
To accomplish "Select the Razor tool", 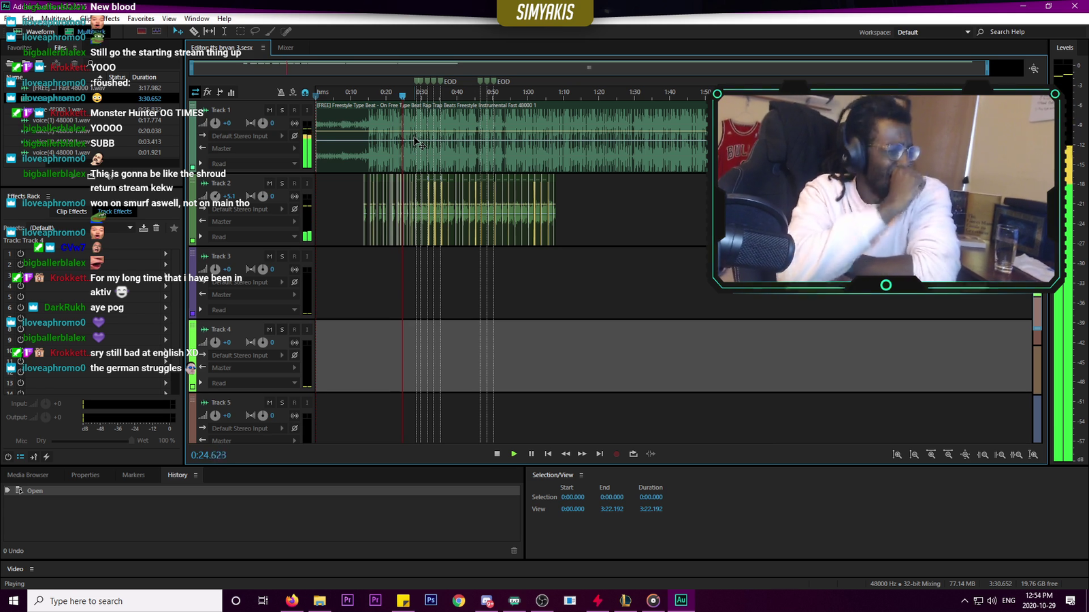I will click(x=194, y=31).
